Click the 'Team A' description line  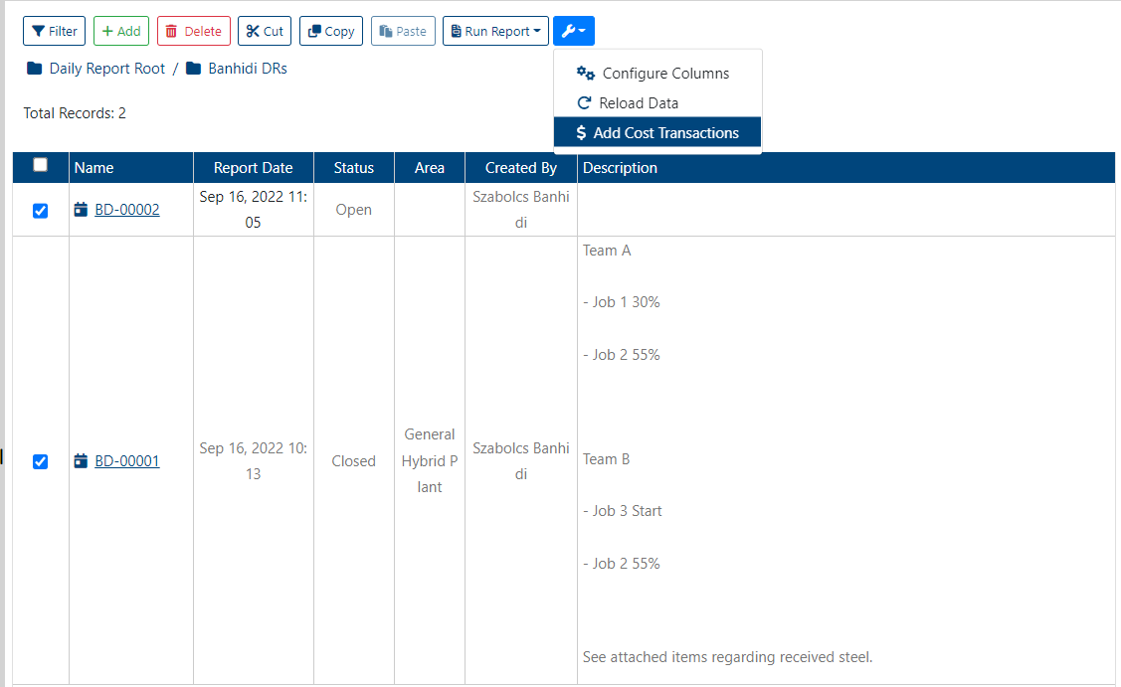(x=607, y=251)
